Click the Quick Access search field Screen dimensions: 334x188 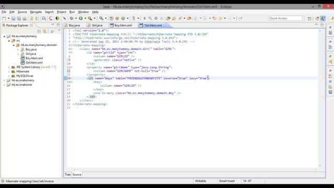coord(285,18)
